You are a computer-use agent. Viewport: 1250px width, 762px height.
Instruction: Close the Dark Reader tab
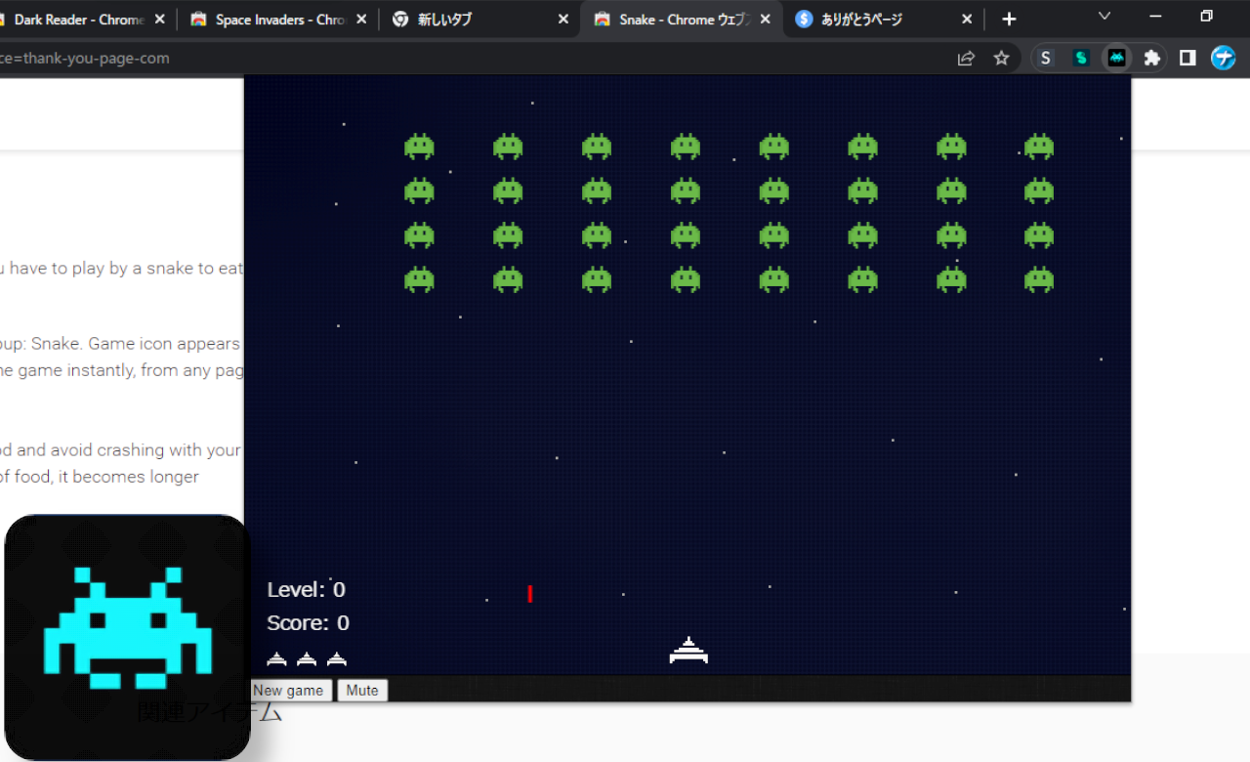pos(160,20)
